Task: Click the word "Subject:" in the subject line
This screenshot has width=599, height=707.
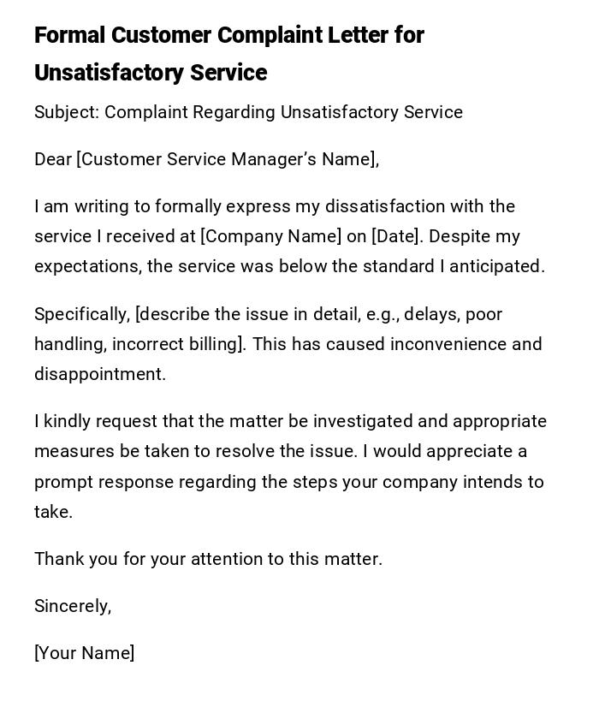Action: tap(66, 112)
